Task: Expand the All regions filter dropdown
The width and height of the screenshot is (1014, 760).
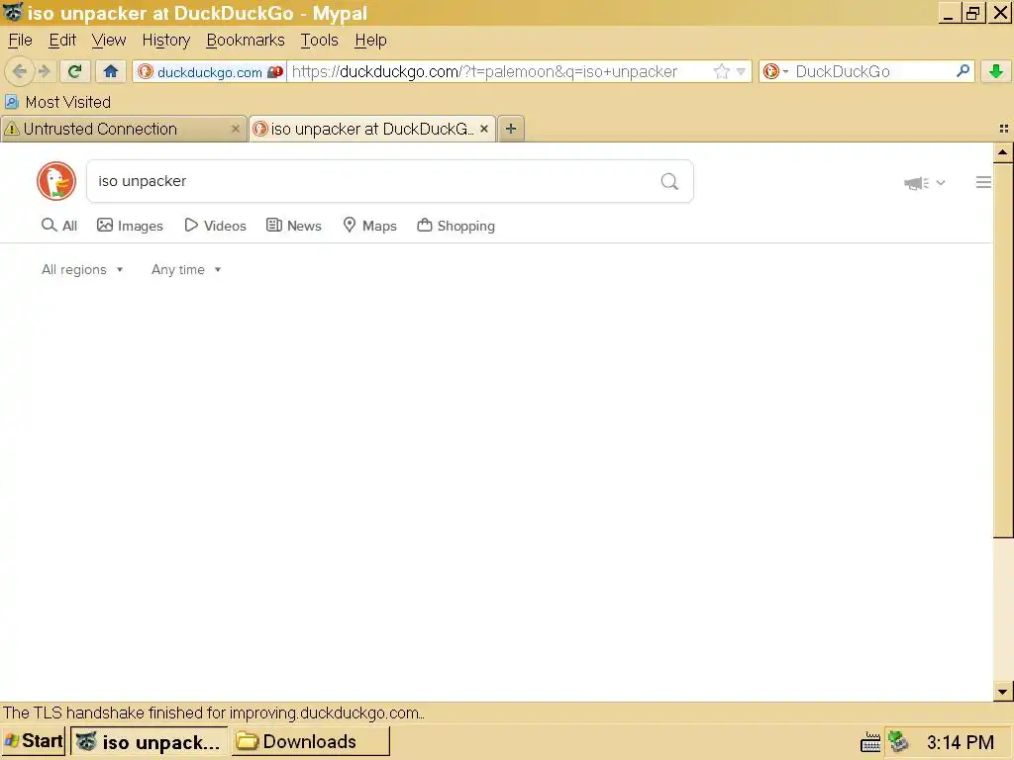Action: point(82,269)
